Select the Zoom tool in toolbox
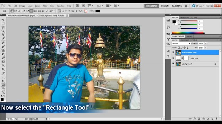This screenshot has width=222, height=124. pos(3,93)
